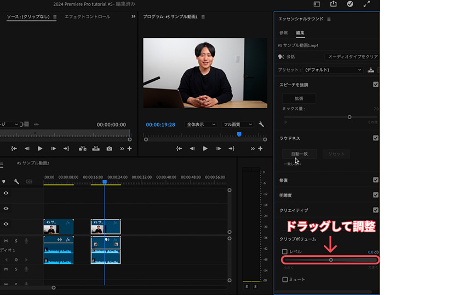Click the ミックス量 slider handle
This screenshot has height=295, width=476.
349,117
